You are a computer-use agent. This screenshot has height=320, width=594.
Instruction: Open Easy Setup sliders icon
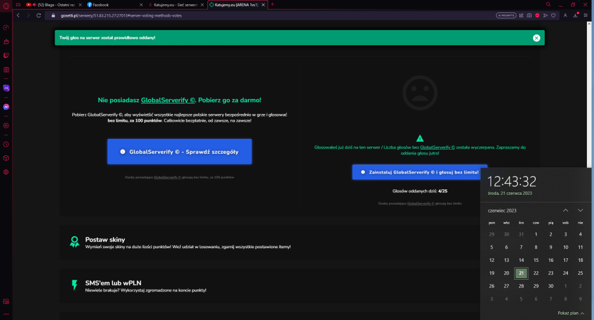pyautogui.click(x=586, y=15)
